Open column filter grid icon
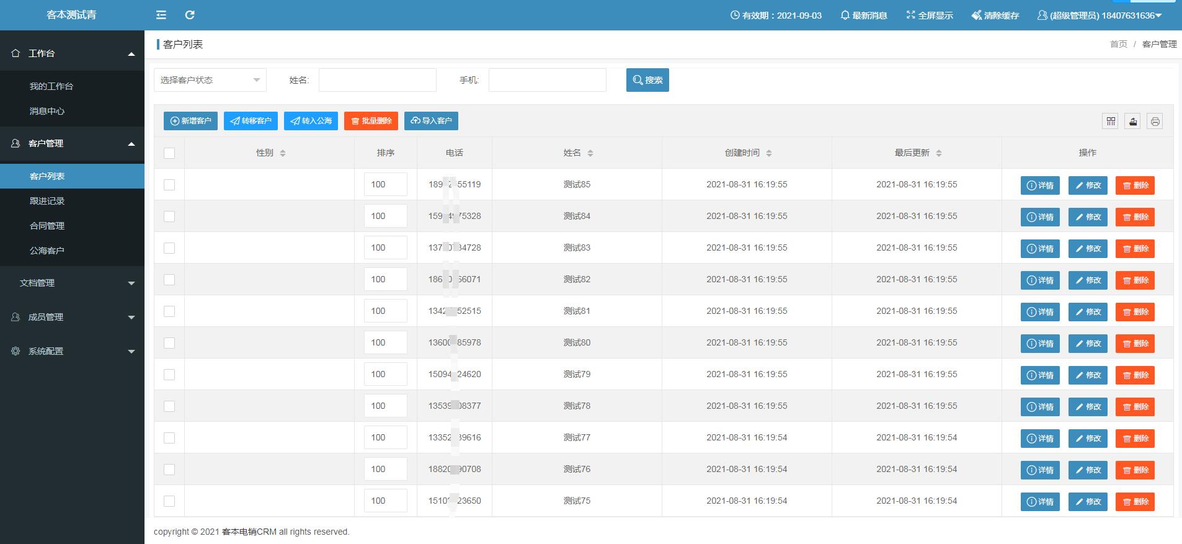 click(1110, 122)
